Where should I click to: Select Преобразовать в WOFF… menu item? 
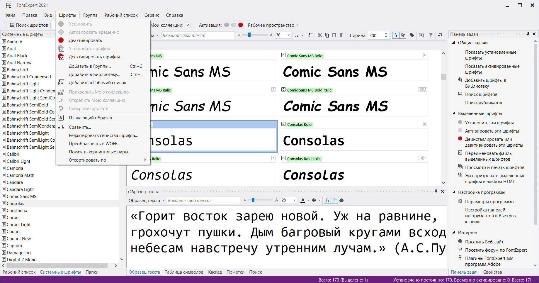(x=103, y=144)
